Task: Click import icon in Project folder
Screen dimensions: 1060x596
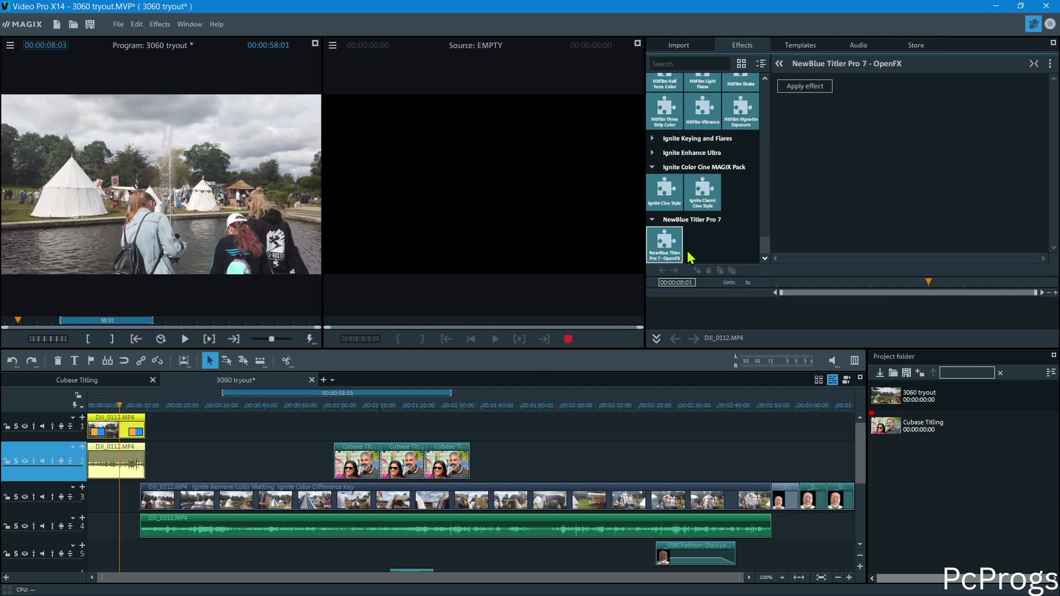Action: click(x=880, y=373)
